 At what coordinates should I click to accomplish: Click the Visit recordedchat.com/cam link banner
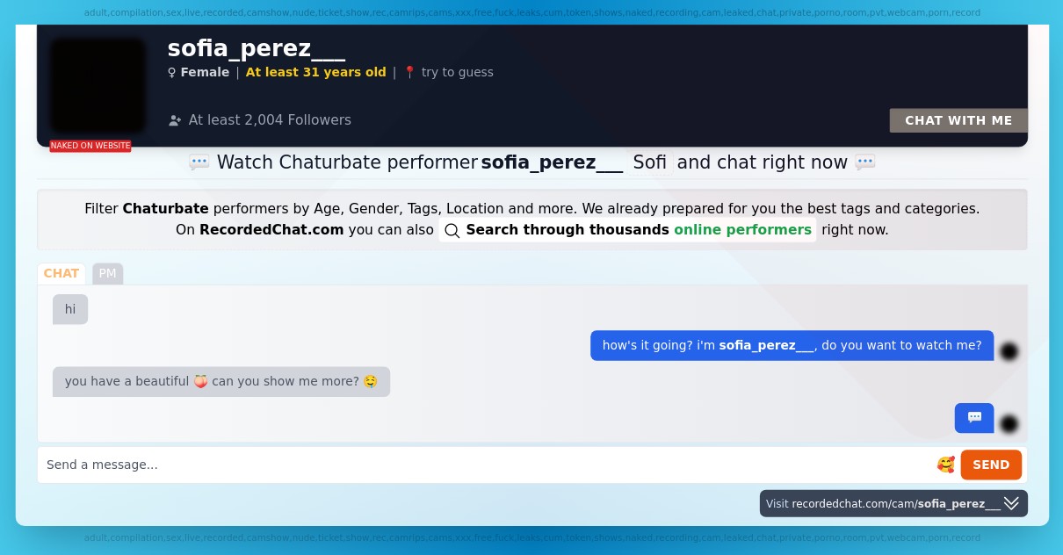(x=893, y=503)
